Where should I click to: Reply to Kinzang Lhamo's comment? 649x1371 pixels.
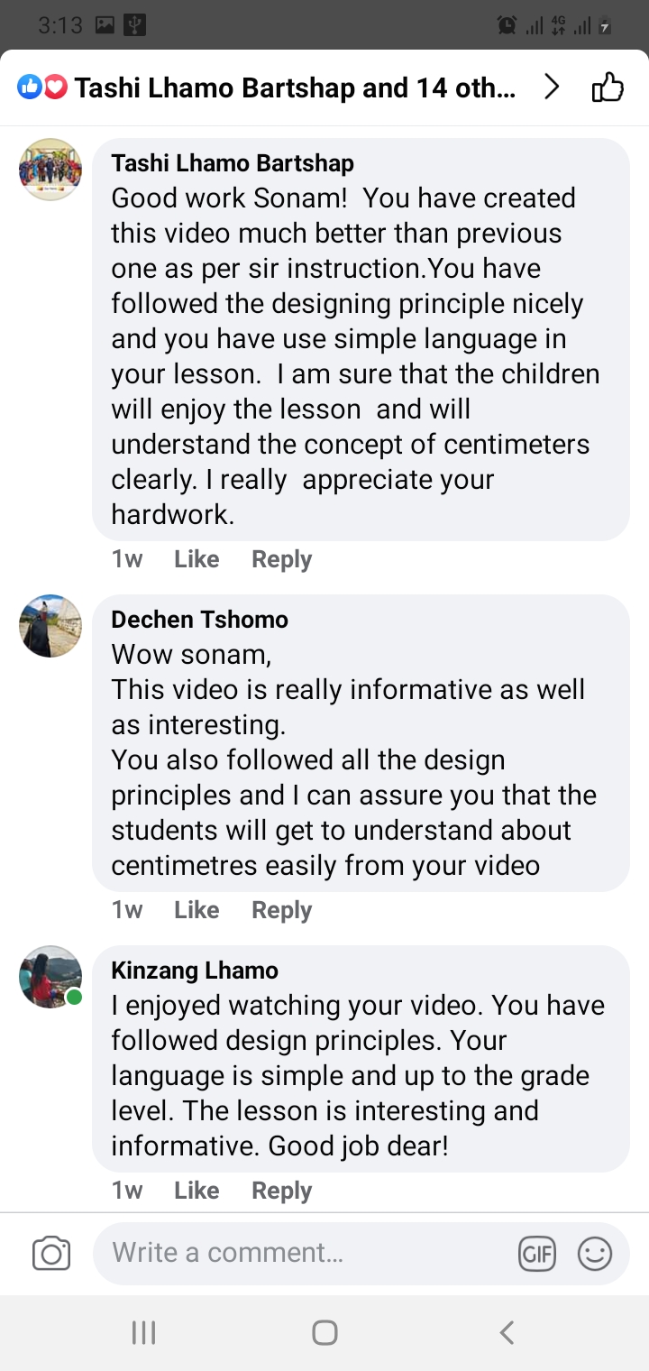coord(281,1191)
